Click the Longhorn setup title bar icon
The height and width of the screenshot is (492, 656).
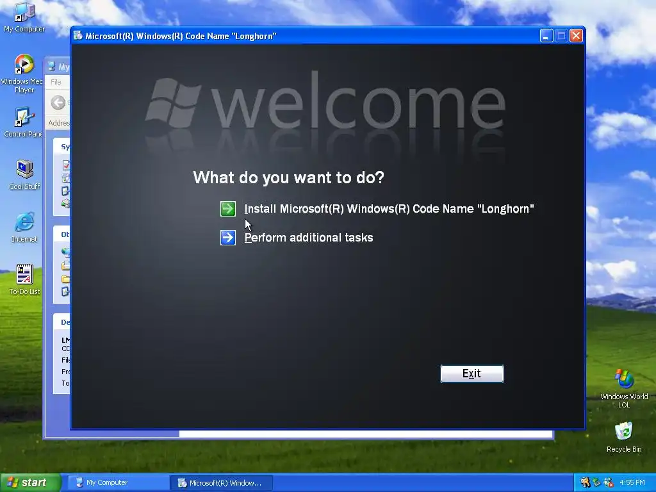(78, 36)
